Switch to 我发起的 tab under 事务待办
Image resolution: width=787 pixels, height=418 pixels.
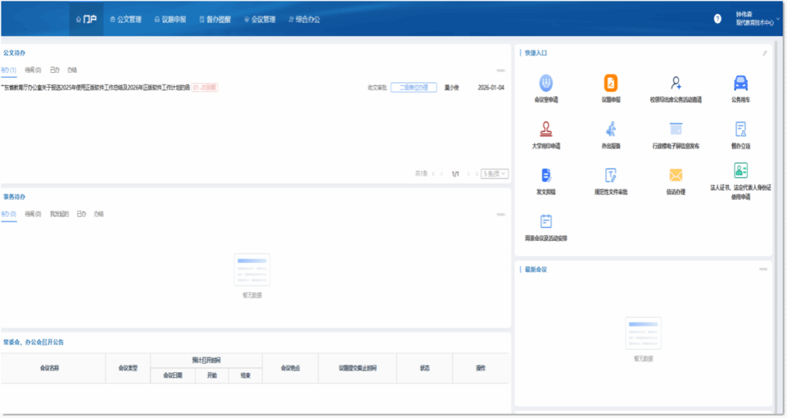coord(59,214)
